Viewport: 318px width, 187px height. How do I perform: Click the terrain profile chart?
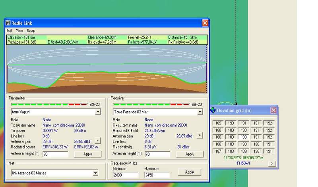[x=107, y=69]
